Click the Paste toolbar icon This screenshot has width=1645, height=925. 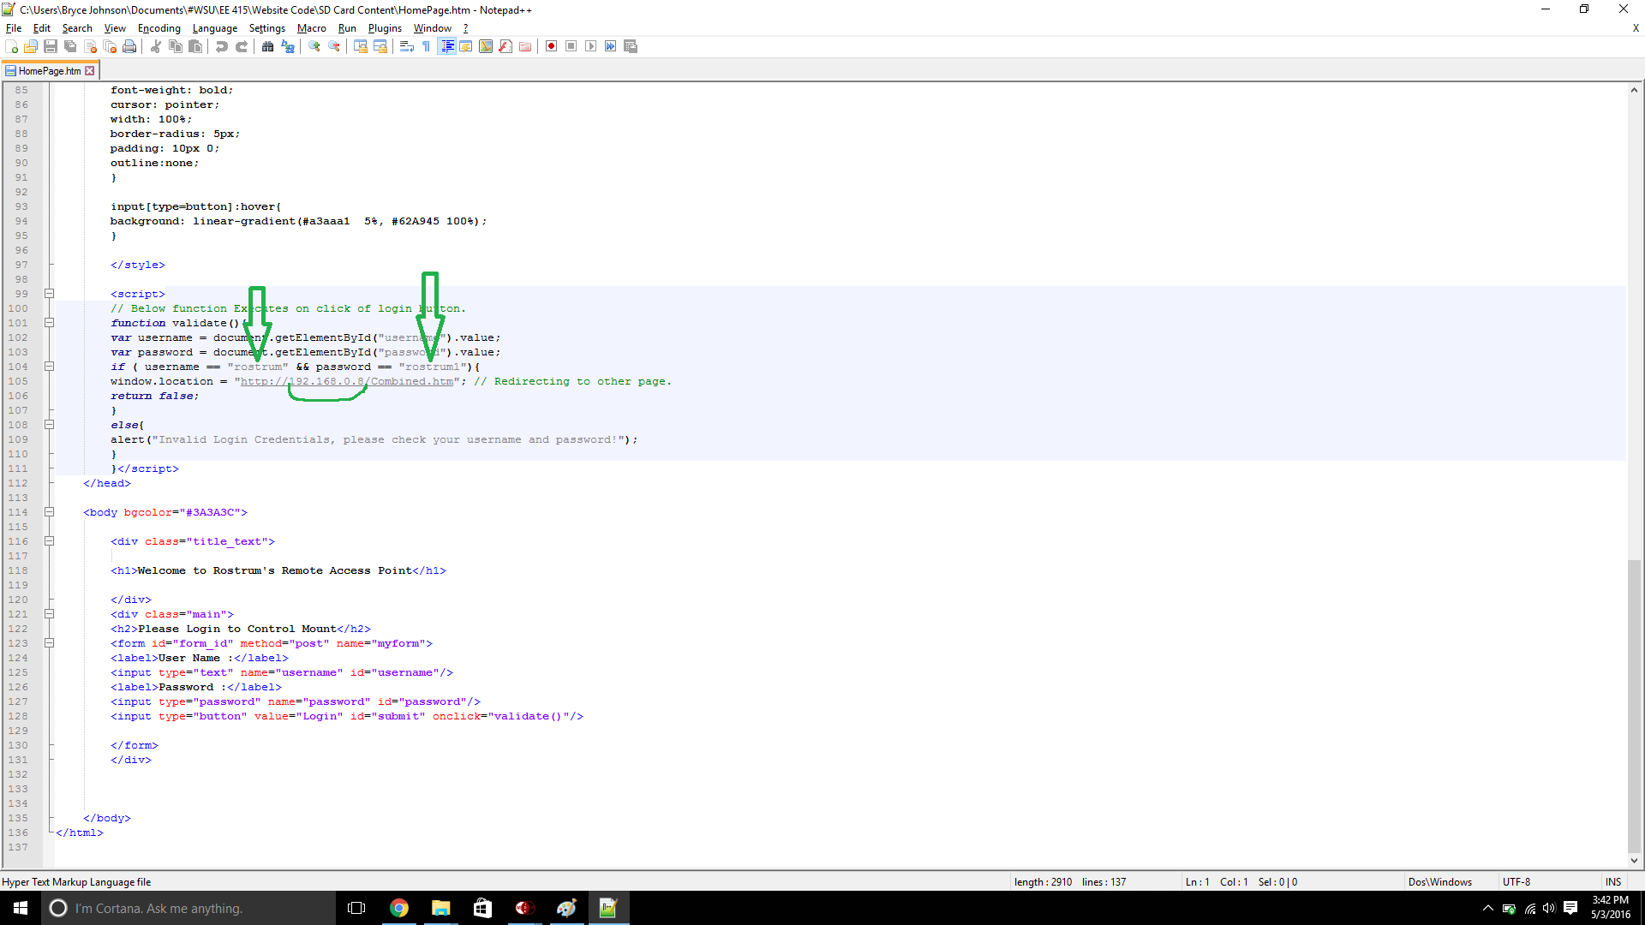click(x=195, y=46)
